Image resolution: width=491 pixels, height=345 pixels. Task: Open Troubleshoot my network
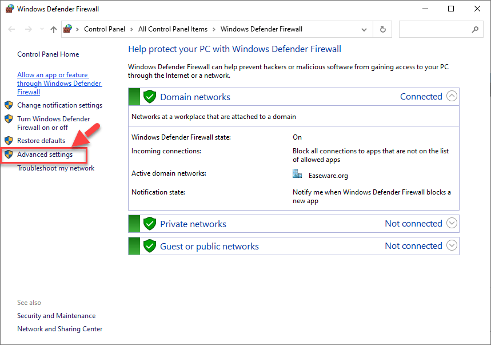pyautogui.click(x=56, y=168)
